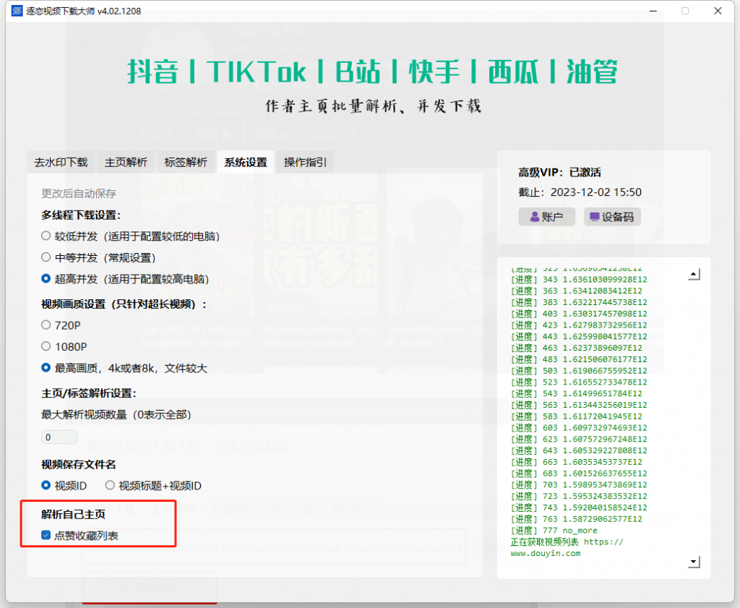Click the 正在获取视频列表 log line

[x=567, y=541]
